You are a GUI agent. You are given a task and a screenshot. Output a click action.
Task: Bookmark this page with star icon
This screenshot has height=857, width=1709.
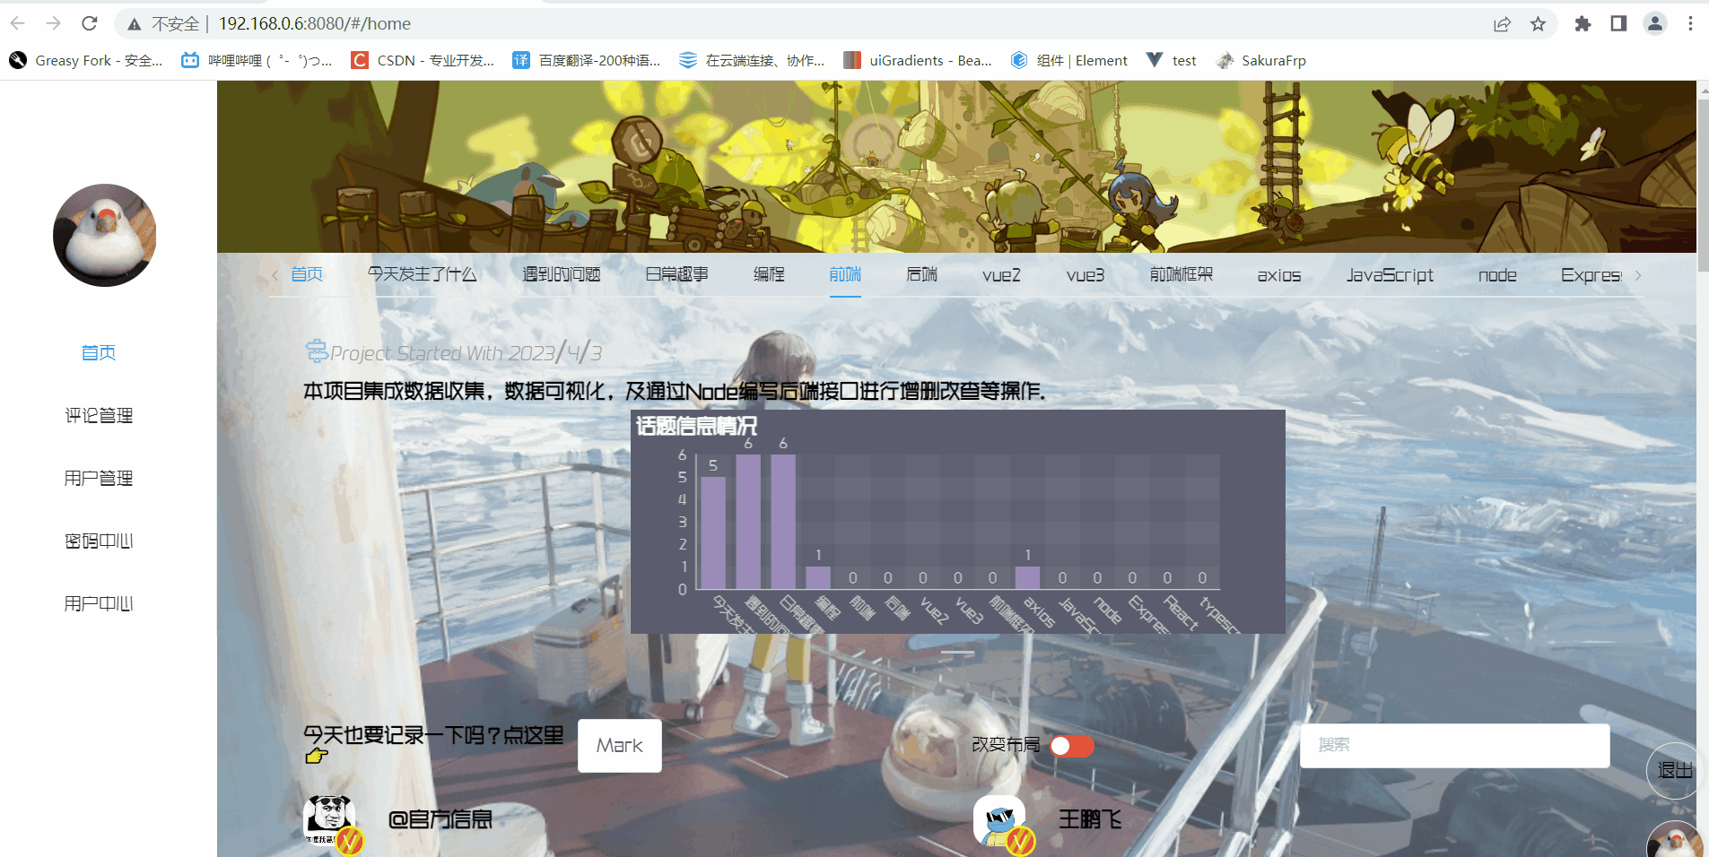[x=1538, y=24]
